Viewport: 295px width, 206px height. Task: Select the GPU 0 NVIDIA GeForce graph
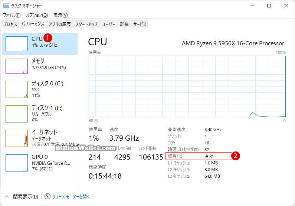pos(17,163)
